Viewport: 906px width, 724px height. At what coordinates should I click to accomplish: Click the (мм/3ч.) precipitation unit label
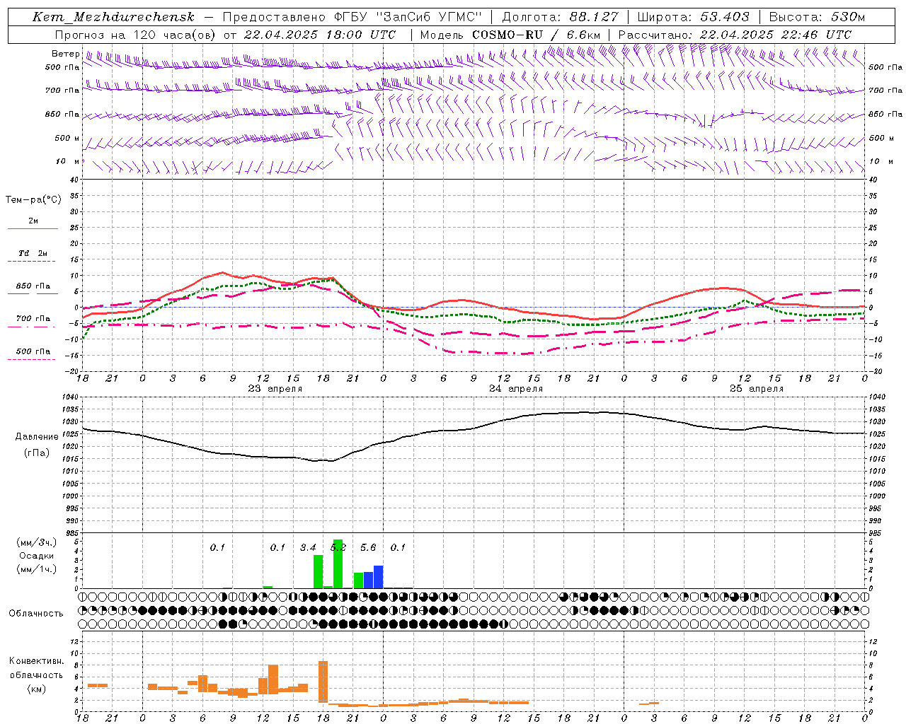click(x=37, y=542)
